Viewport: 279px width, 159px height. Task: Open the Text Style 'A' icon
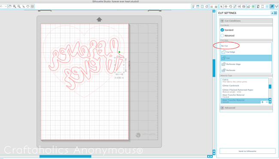[x=221, y=6]
